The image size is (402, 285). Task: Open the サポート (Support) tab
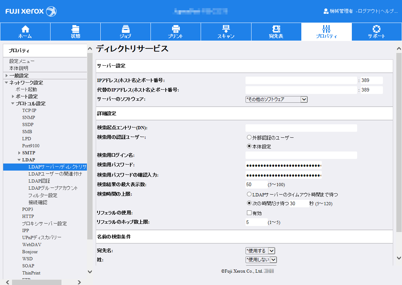[377, 32]
